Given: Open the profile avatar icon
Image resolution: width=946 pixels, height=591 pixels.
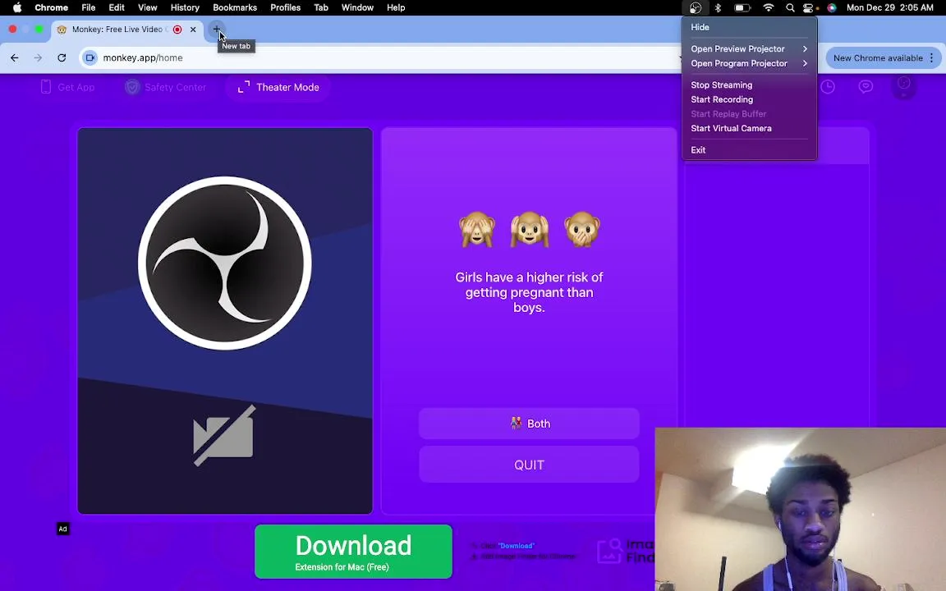Looking at the screenshot, I should (x=904, y=85).
